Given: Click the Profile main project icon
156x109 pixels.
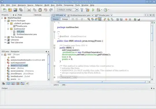Looking at the screenshot, I should (x=105, y=10).
